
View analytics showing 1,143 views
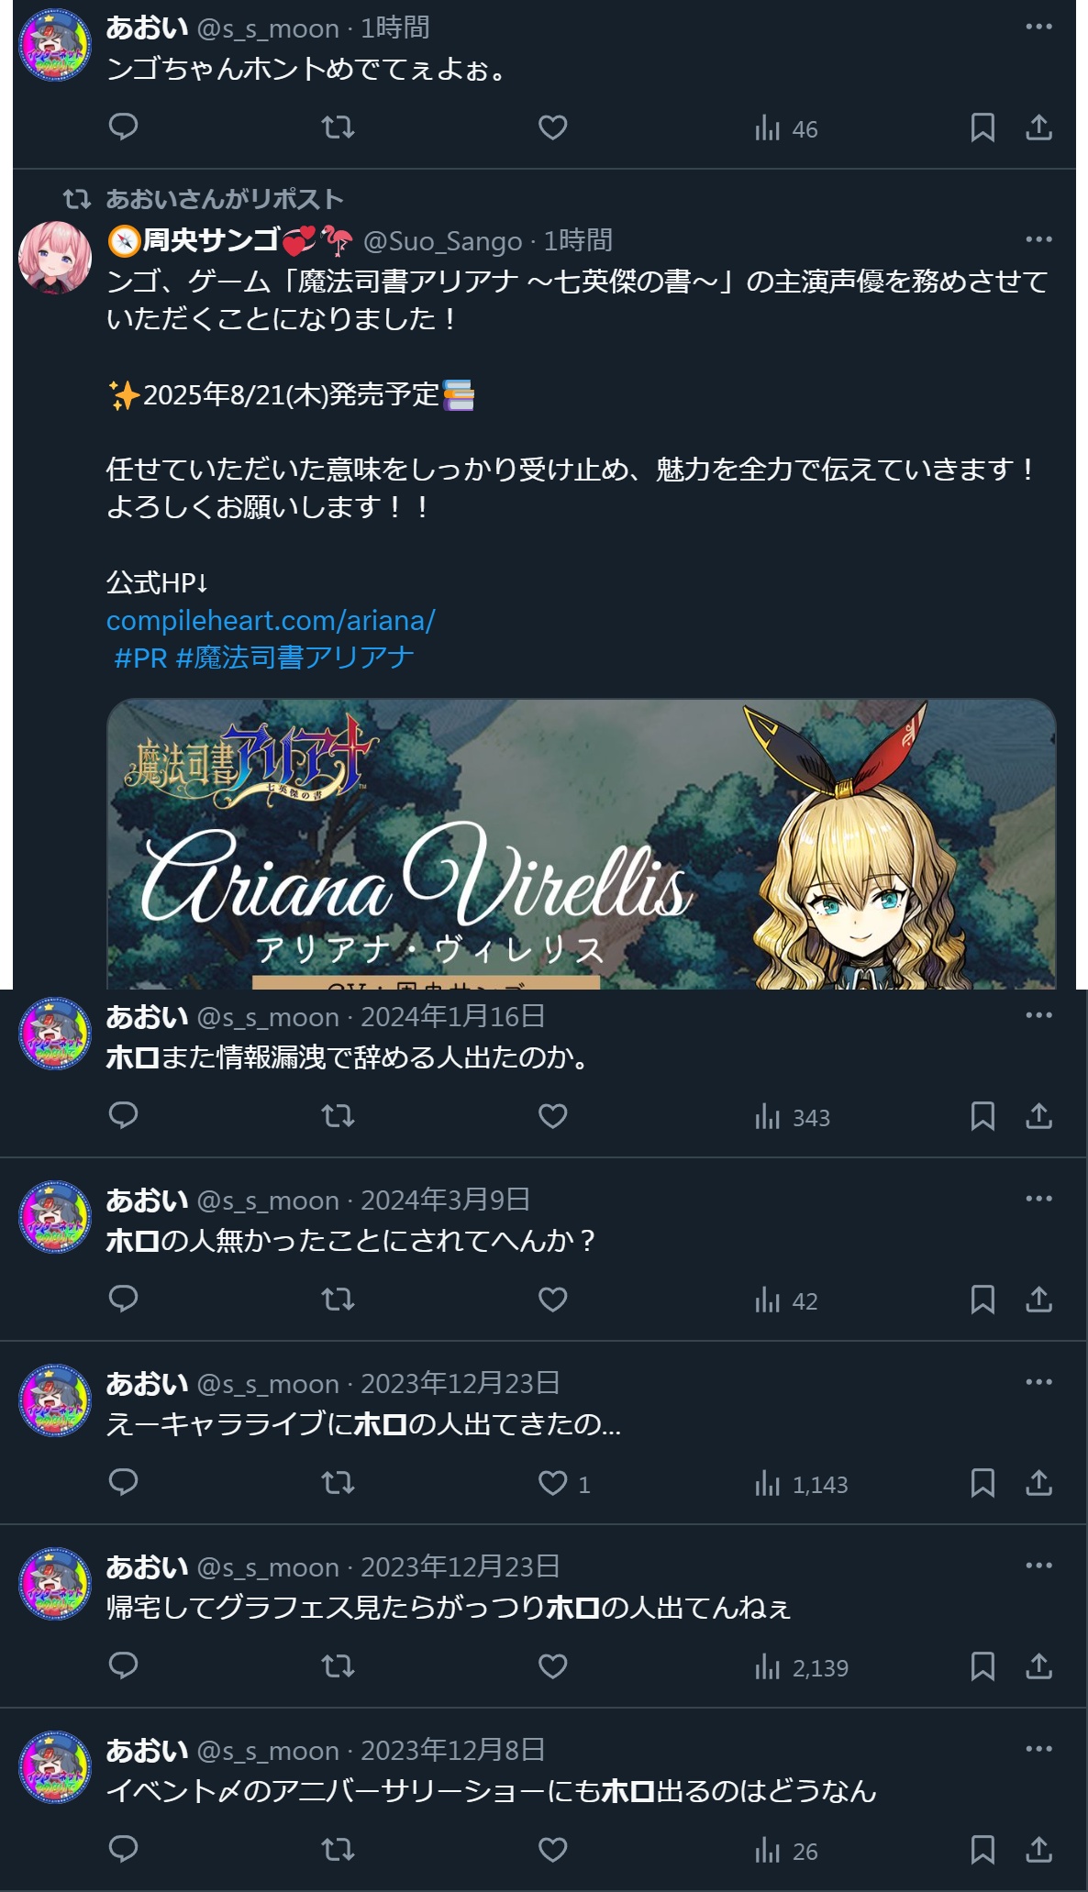click(802, 1484)
